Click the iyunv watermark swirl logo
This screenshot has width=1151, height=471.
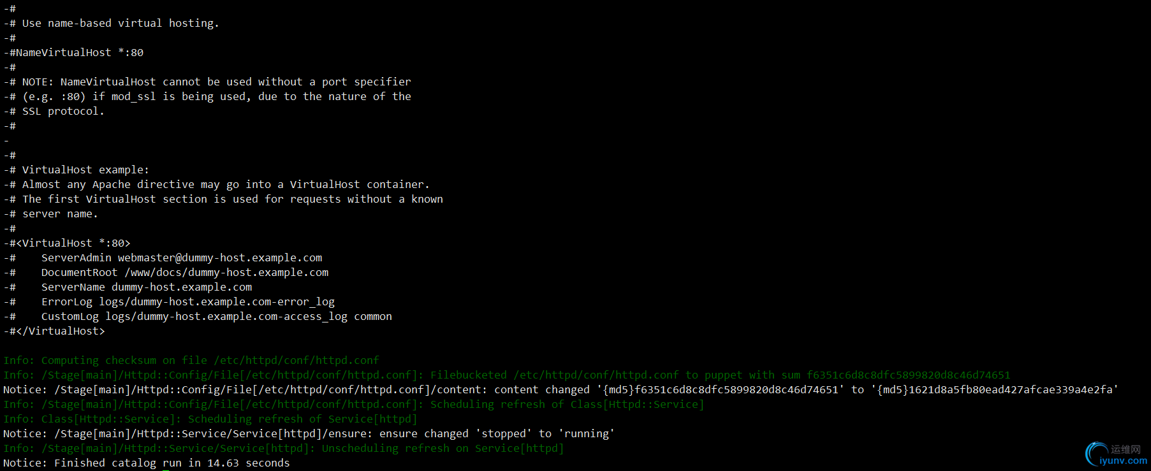(1097, 454)
